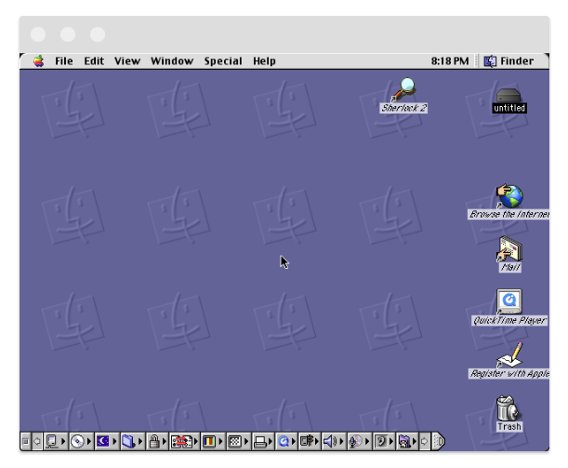Open the Special menu
The width and height of the screenshot is (568, 468).
coord(223,60)
